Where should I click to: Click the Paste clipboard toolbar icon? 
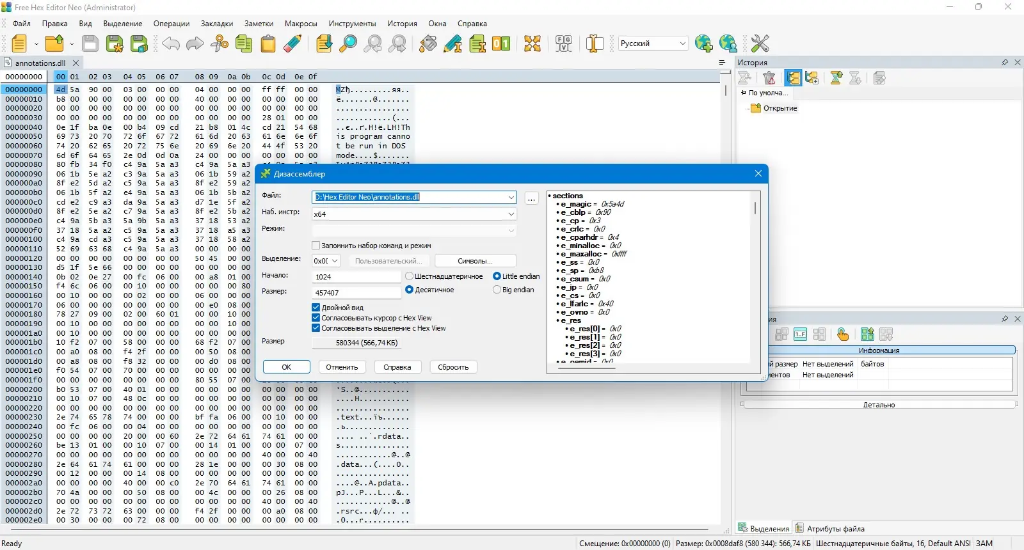(x=268, y=43)
